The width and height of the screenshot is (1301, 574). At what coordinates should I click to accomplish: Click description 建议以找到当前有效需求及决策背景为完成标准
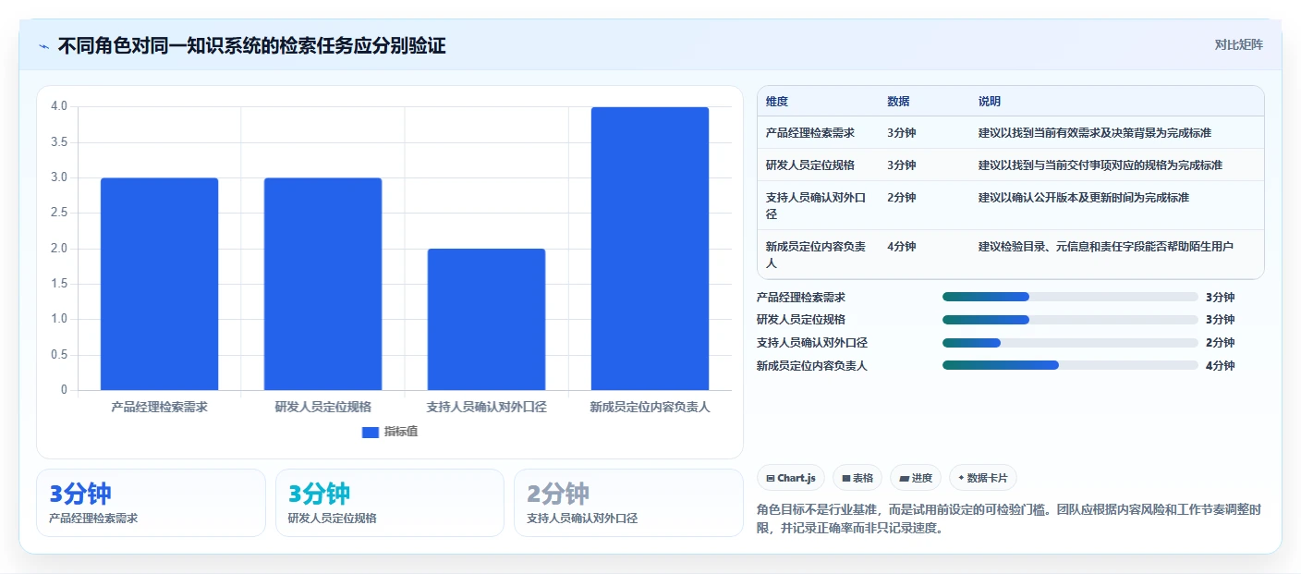[1095, 133]
